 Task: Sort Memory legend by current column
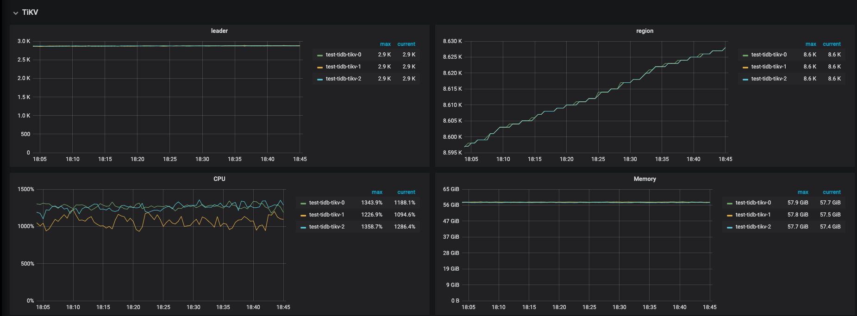pyautogui.click(x=832, y=192)
